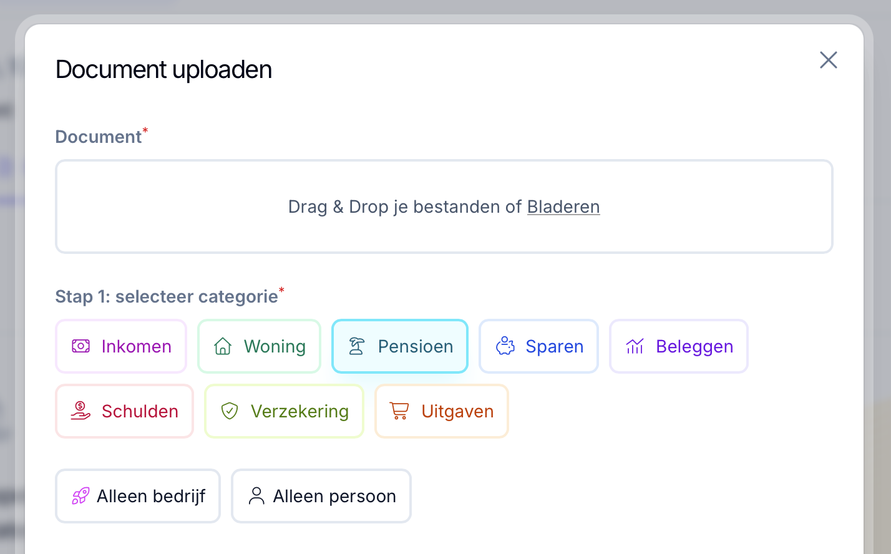
Task: Toggle the Alleen bedrijf filter
Action: [138, 496]
